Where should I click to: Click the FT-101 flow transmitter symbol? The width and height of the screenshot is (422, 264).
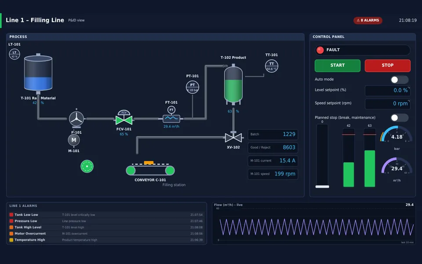(171, 110)
